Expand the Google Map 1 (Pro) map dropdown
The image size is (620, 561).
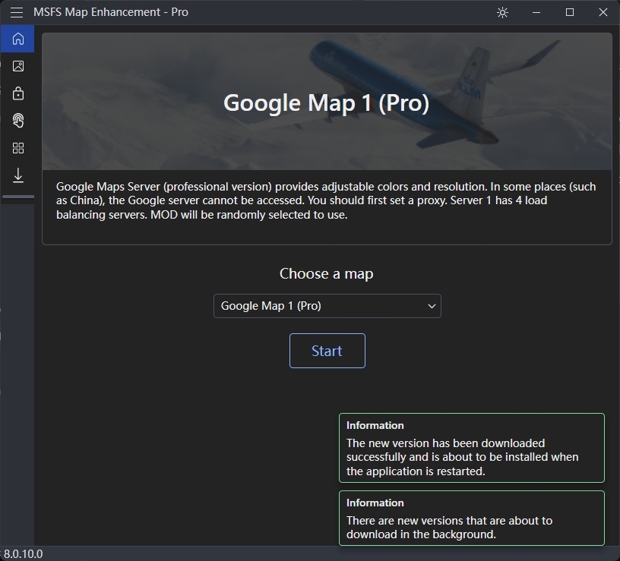pyautogui.click(x=327, y=306)
